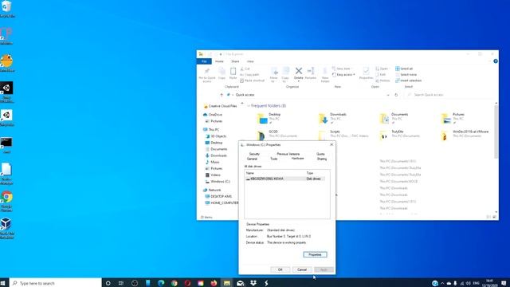Select Google Chrome desktop shortcut
This screenshot has height=287, width=510.
(6, 201)
